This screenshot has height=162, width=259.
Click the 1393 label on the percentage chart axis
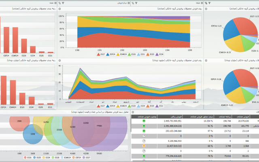click(145, 50)
